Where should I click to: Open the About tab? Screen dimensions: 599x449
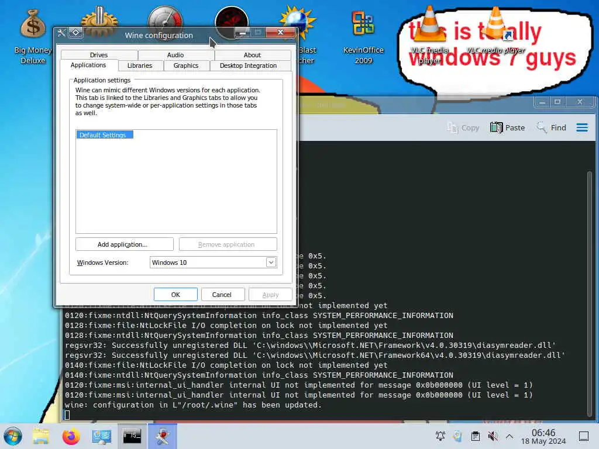tap(252, 54)
